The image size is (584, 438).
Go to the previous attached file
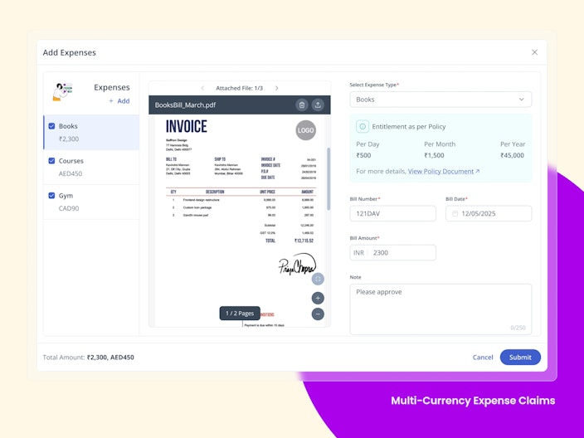click(202, 88)
